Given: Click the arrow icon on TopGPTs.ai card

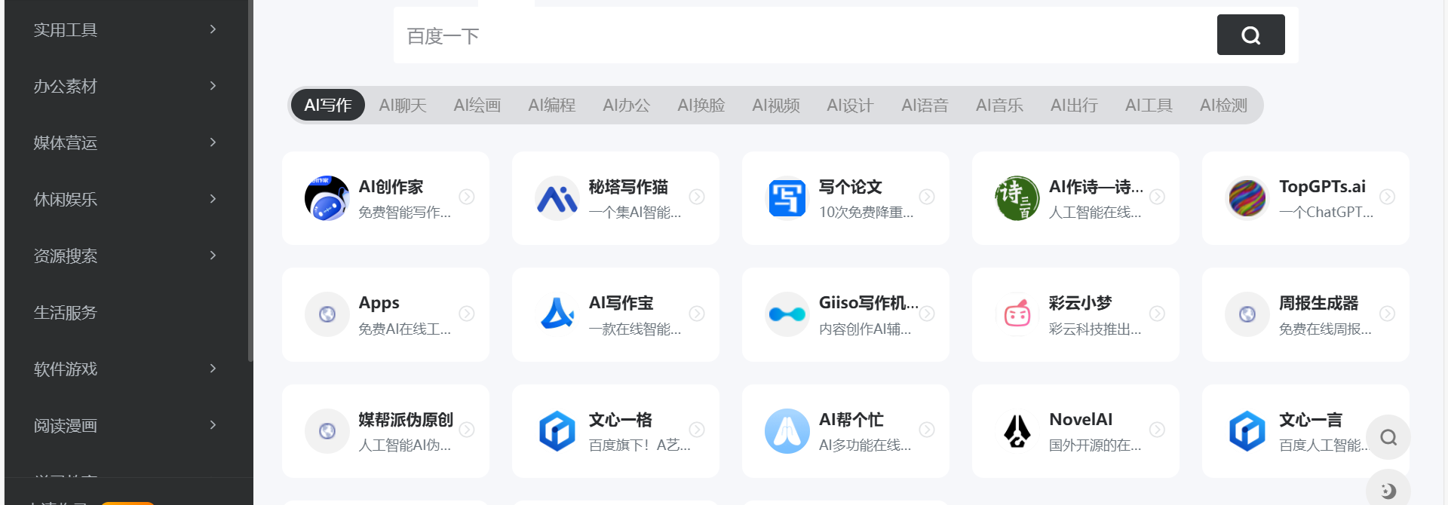Looking at the screenshot, I should click(x=1387, y=197).
